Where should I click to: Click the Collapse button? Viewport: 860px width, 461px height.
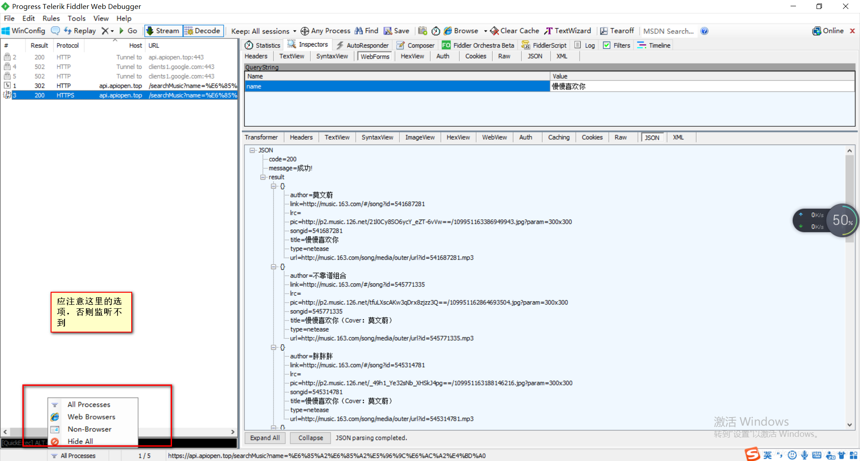point(310,438)
